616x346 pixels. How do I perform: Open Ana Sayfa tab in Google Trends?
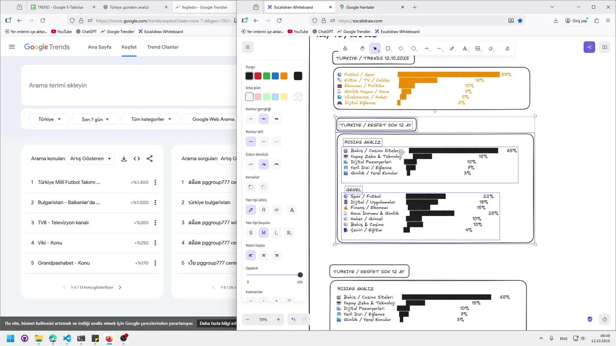click(x=100, y=47)
